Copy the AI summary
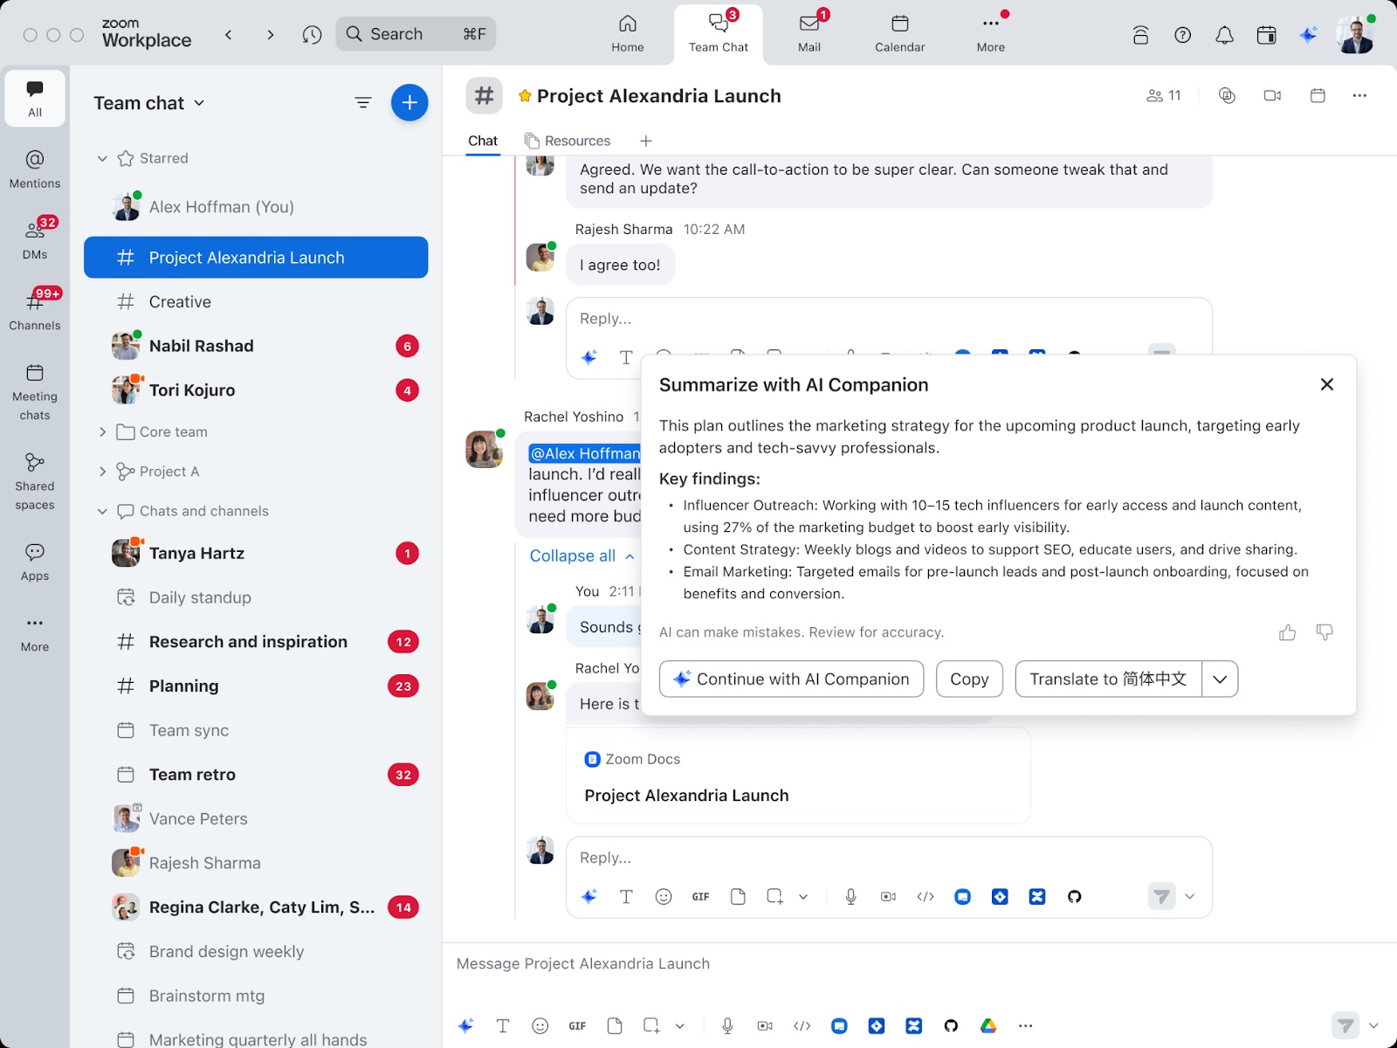Image resolution: width=1397 pixels, height=1048 pixels. 969,679
